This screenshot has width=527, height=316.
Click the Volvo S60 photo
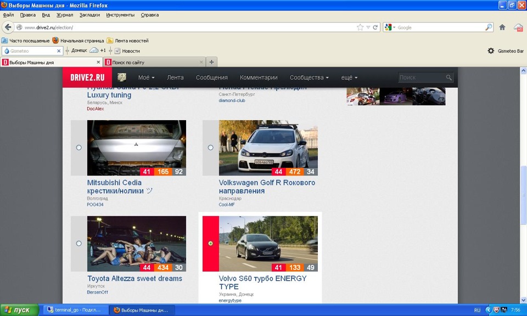pos(268,244)
